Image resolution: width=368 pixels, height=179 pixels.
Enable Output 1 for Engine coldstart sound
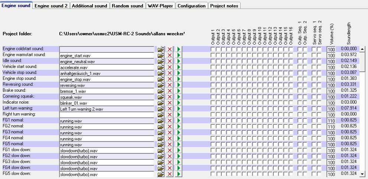point(213,49)
